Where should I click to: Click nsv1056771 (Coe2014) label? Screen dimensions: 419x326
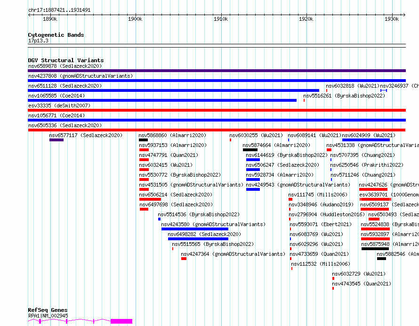click(x=56, y=115)
